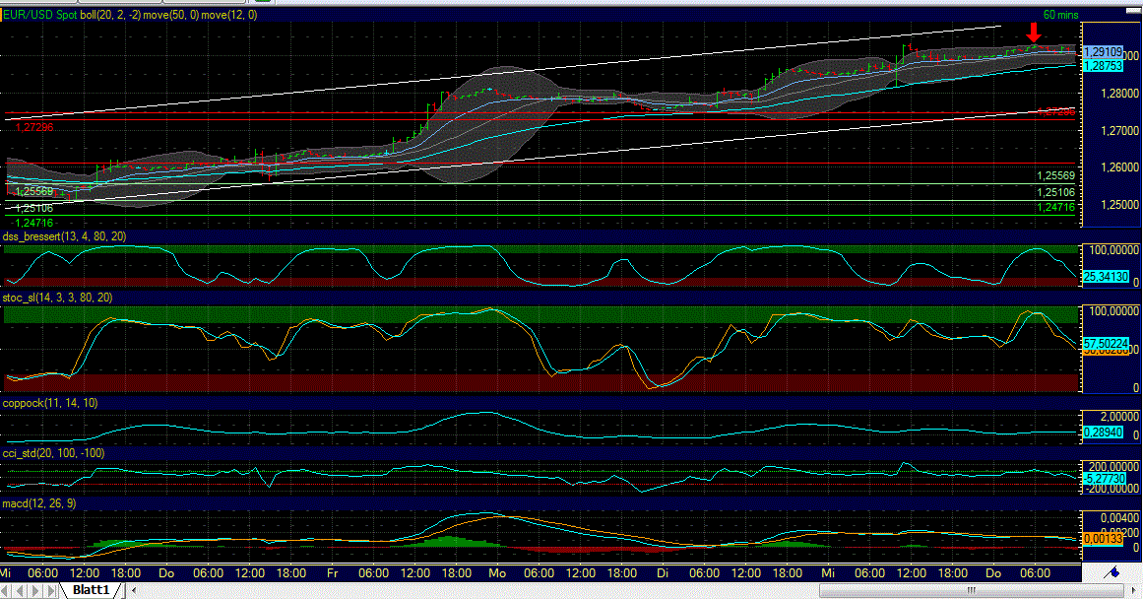Image resolution: width=1143 pixels, height=599 pixels.
Task: Select the pointer tool icon in the bottom-right corner
Action: pyautogui.click(x=1115, y=571)
